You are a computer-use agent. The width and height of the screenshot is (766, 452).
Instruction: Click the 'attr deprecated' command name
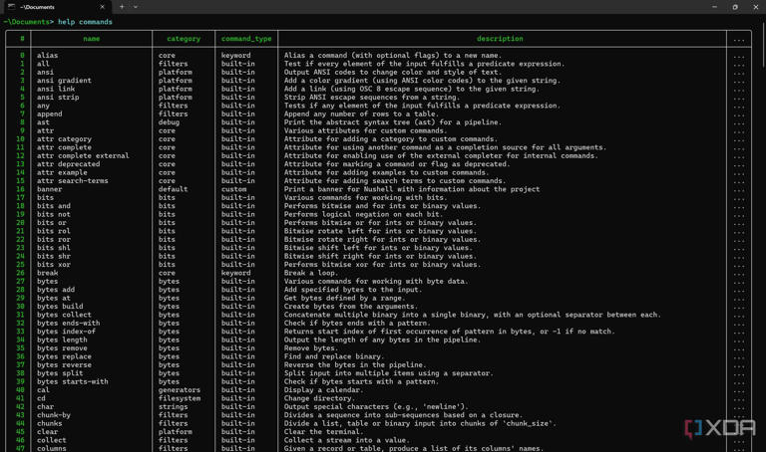pyautogui.click(x=69, y=164)
